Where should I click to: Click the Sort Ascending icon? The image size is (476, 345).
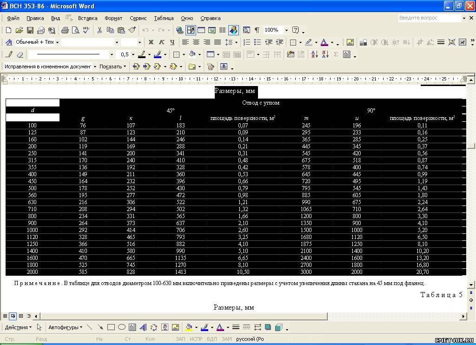314,54
